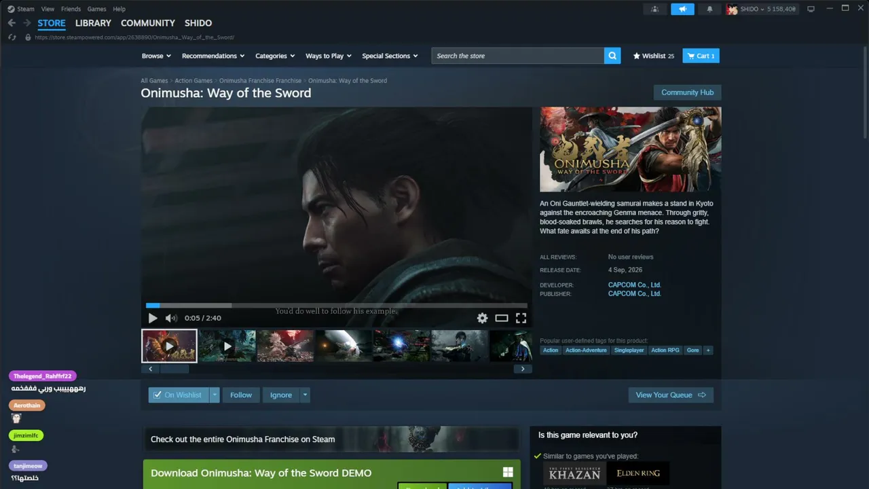Open the announcements megaphone icon
869x489 pixels.
click(x=682, y=9)
